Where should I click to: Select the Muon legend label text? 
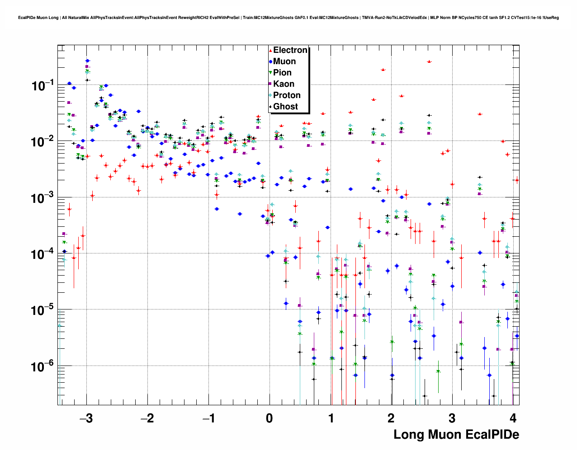284,61
